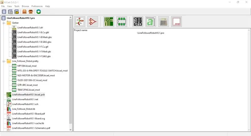Select LineFollowerRobotV0.1-F.Cu.gtl file
This screenshot has width=251, height=136.
[33, 47]
